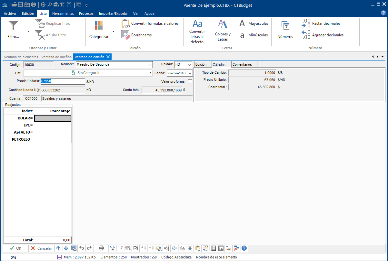Click the Borrar ceros eraser icon
388x261 pixels.
point(125,35)
